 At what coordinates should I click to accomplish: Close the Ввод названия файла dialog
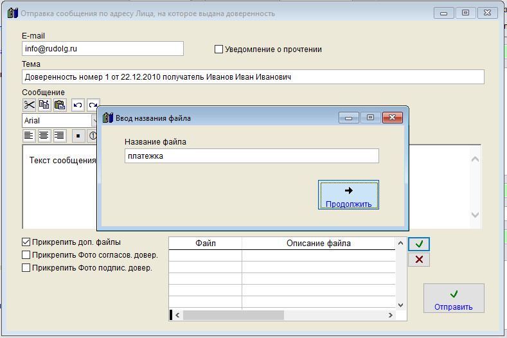coord(393,118)
